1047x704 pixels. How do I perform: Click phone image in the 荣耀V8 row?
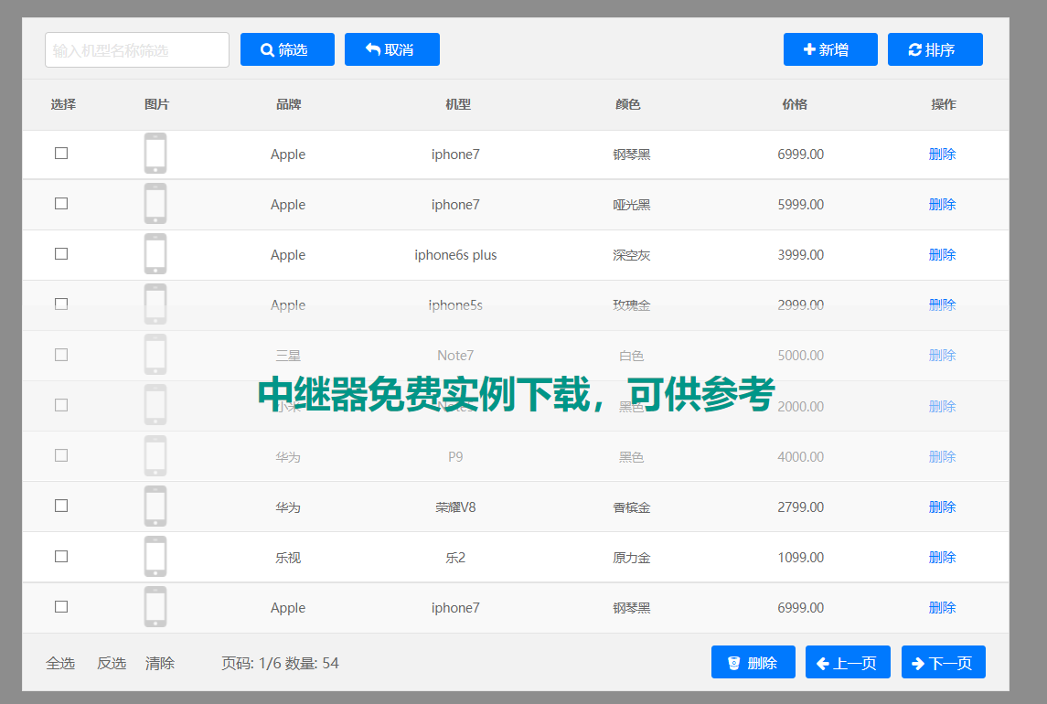[155, 506]
